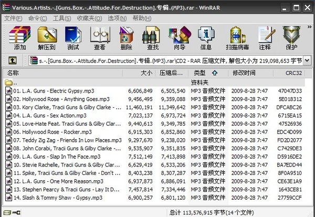
Task: Click CRC32 value 27759CCF
Action: click(x=290, y=198)
